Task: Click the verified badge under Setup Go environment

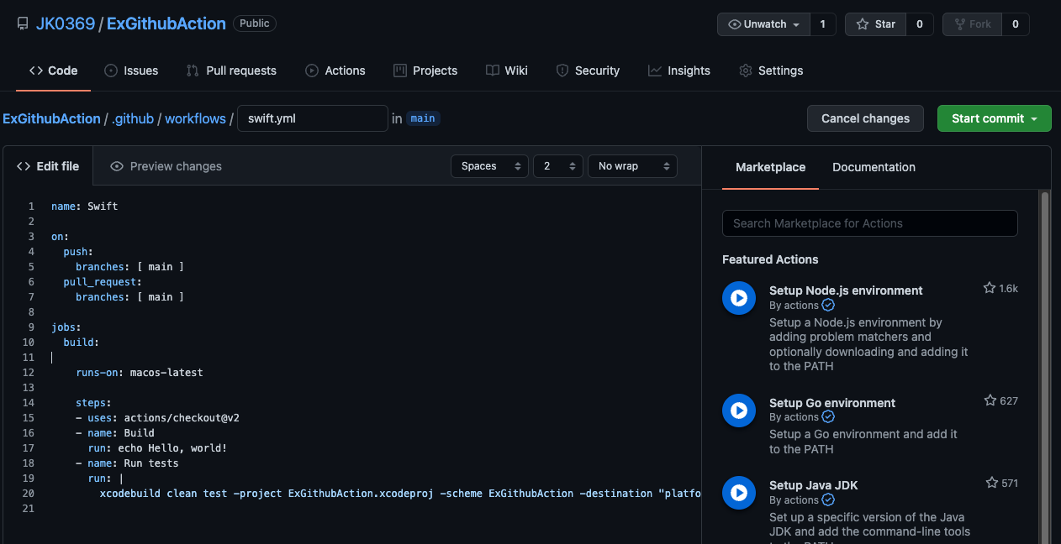Action: click(828, 417)
